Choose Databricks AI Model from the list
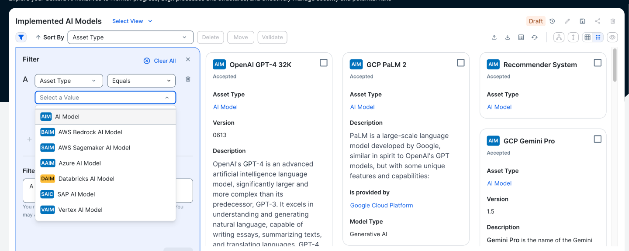The width and height of the screenshot is (629, 251). (86, 179)
